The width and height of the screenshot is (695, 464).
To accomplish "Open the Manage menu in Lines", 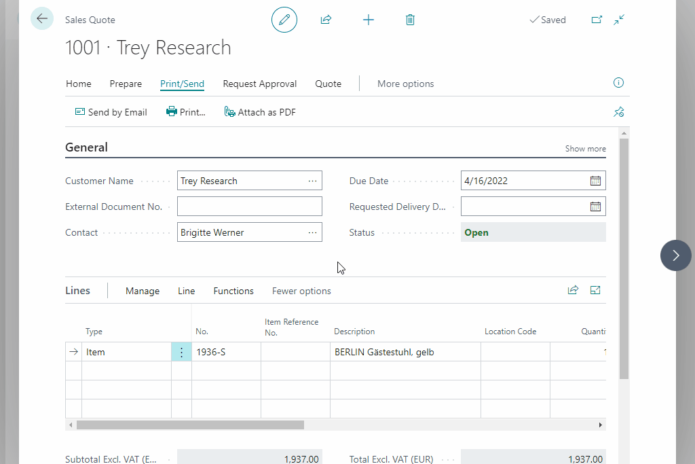I will pyautogui.click(x=143, y=291).
